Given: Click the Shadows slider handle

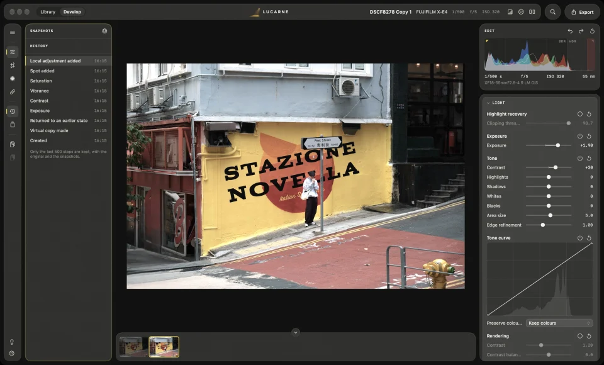Looking at the screenshot, I should tap(549, 186).
